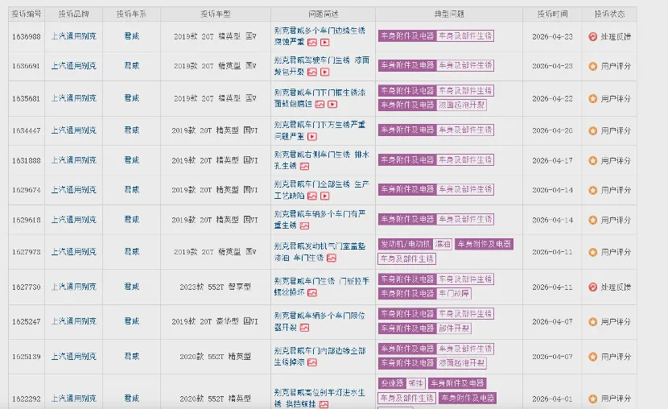Play video icon for complaint 1629674

tap(324, 196)
